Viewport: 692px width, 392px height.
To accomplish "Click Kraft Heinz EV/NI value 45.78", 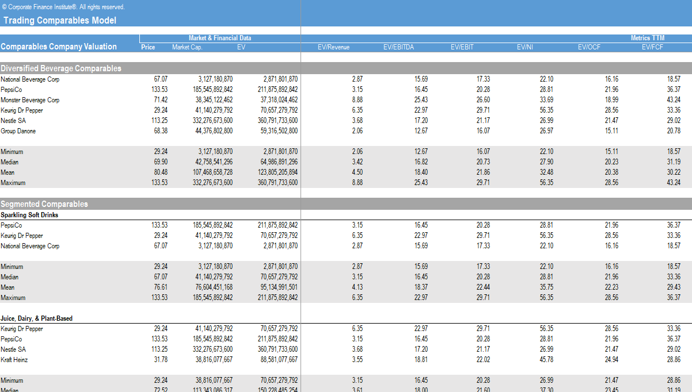I will pos(546,360).
